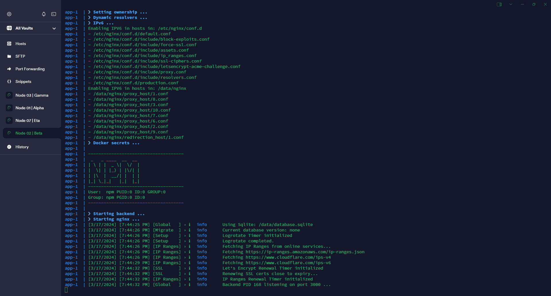Open notifications bell

coord(44,14)
